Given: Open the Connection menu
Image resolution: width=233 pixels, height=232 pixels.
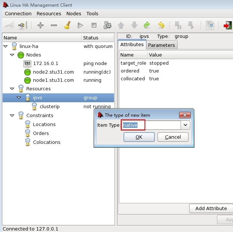Looking at the screenshot, I should tap(18, 13).
